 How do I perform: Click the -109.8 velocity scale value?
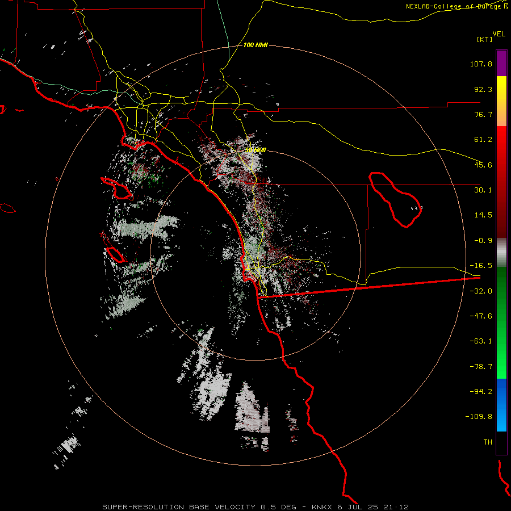(x=479, y=417)
